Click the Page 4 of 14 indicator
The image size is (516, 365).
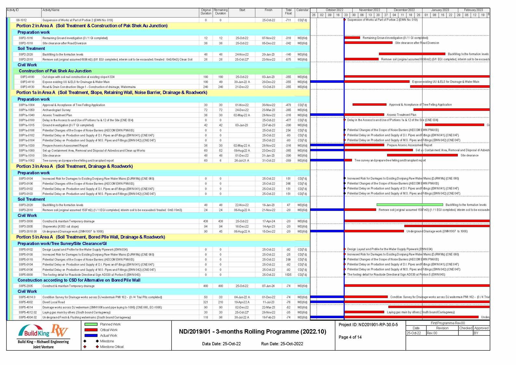pos(350,337)
